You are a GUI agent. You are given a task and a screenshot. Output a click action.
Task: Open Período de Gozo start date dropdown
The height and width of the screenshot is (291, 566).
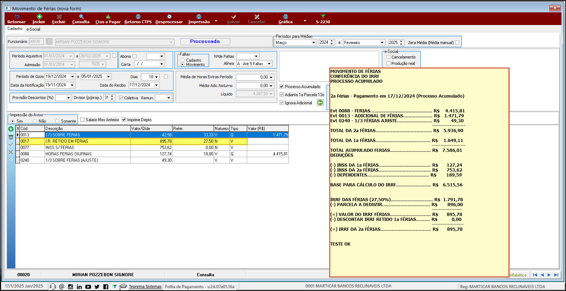(x=73, y=76)
